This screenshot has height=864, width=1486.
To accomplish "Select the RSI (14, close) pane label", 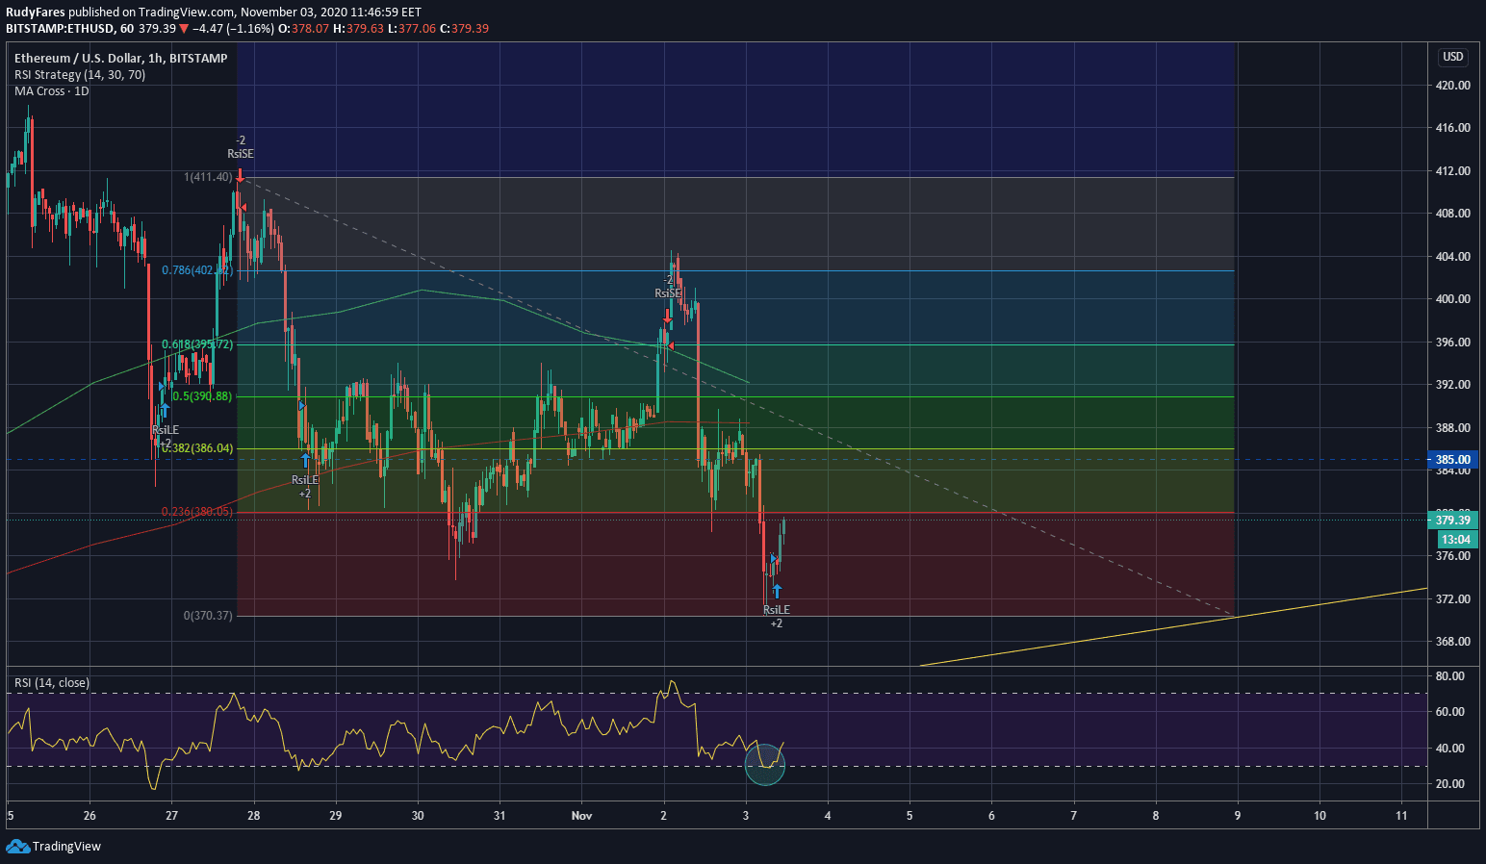I will [52, 683].
